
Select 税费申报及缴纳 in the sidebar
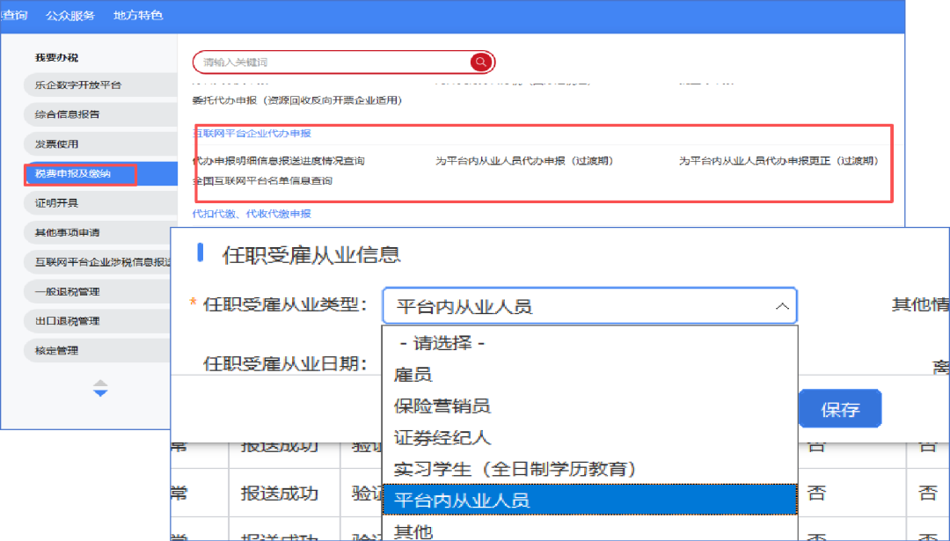pyautogui.click(x=79, y=174)
